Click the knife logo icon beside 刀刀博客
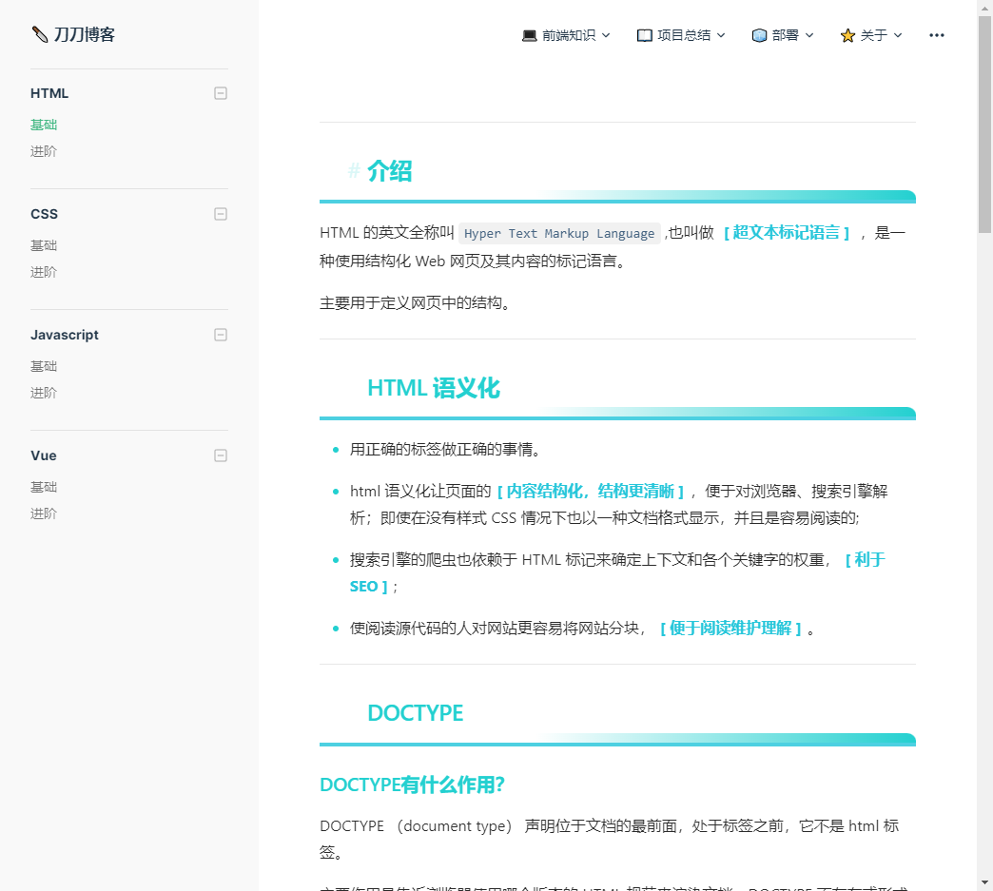The height and width of the screenshot is (891, 993). click(39, 34)
